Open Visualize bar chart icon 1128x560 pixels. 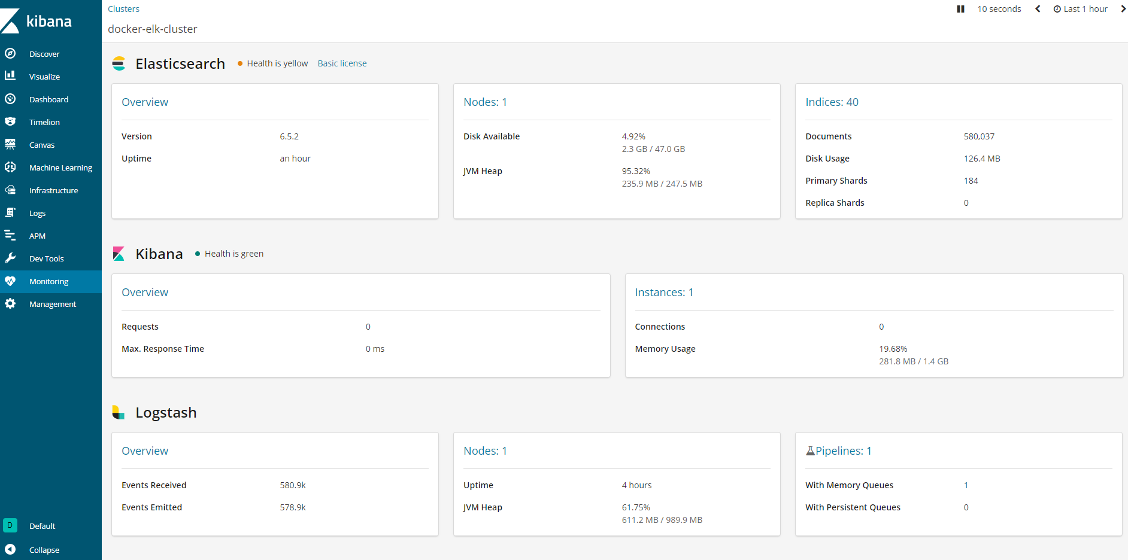point(10,76)
